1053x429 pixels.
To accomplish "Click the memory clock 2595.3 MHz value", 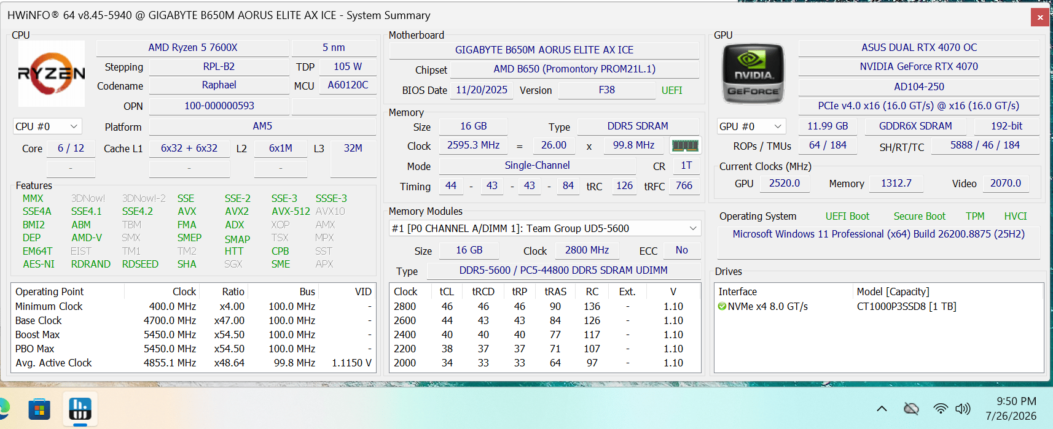I will click(473, 145).
